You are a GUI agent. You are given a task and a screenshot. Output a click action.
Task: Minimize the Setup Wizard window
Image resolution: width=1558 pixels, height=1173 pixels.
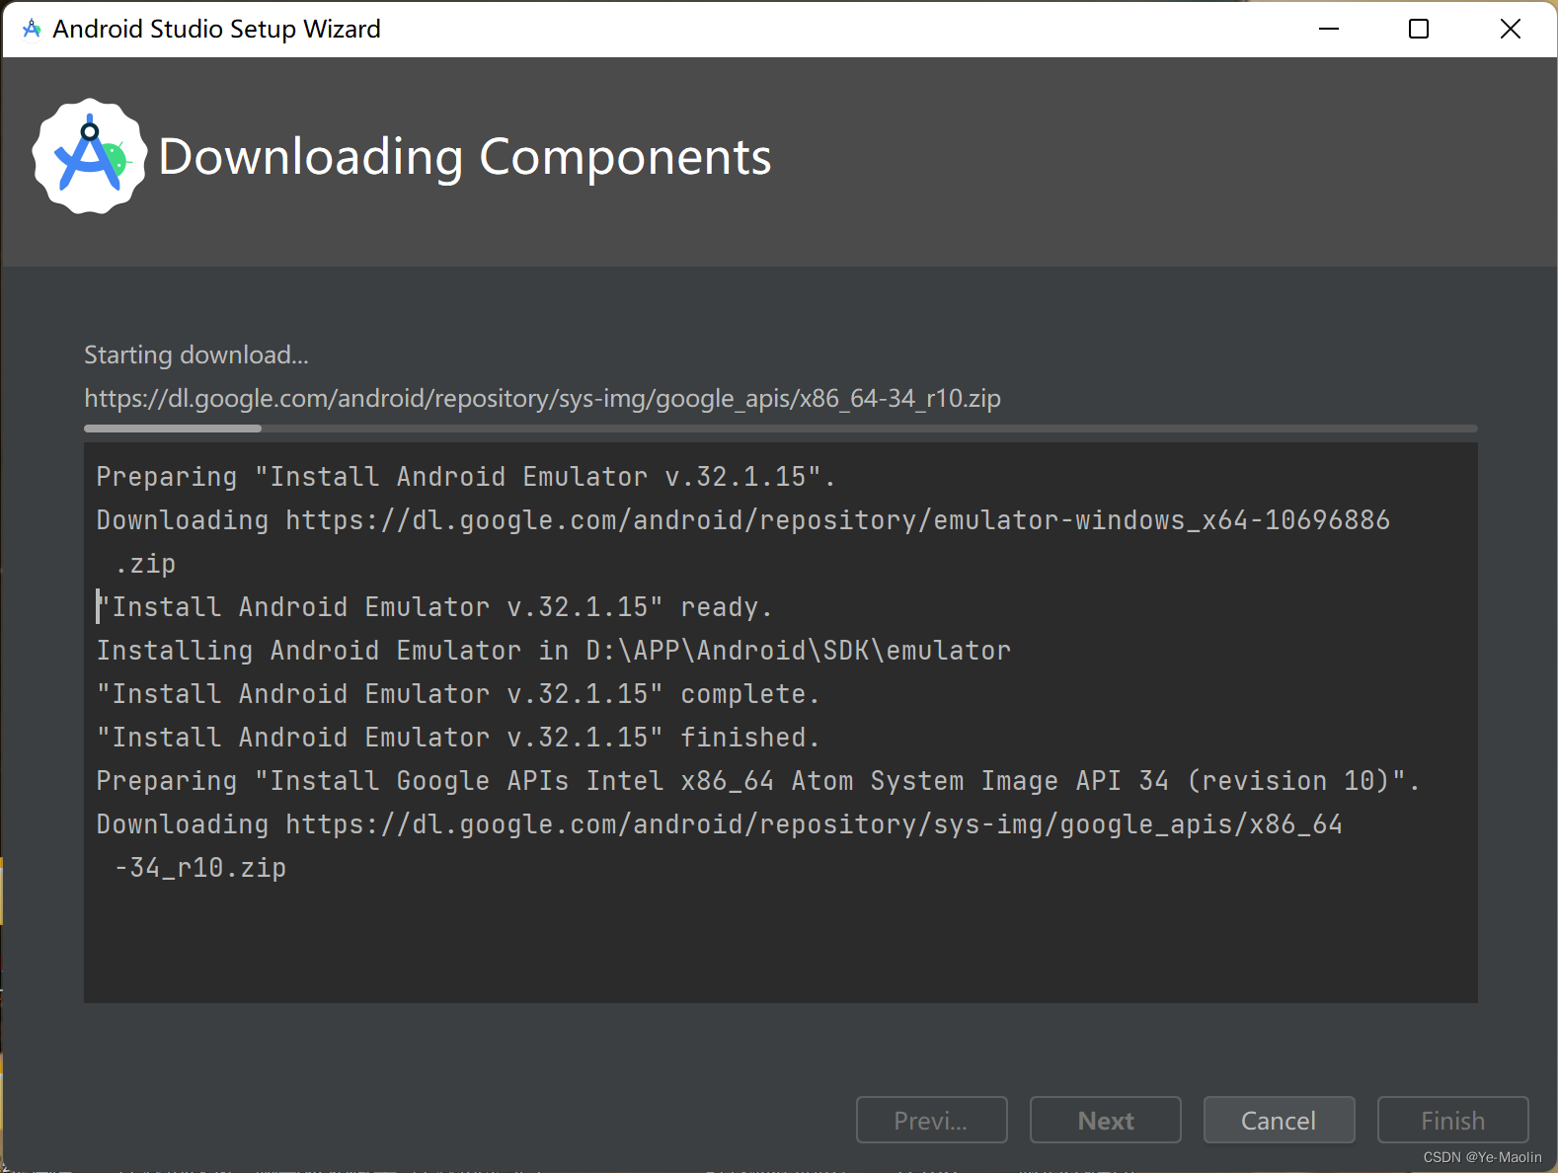[x=1329, y=29]
